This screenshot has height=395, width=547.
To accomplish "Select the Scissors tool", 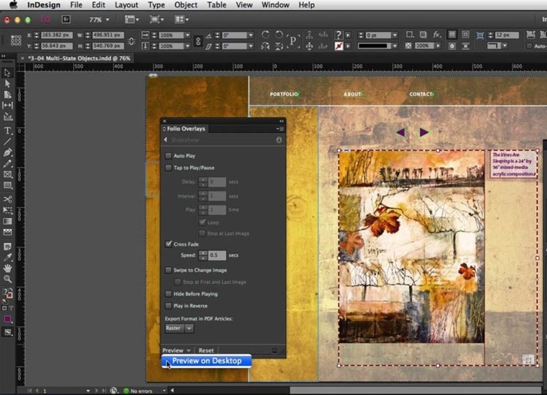I will click(x=7, y=199).
